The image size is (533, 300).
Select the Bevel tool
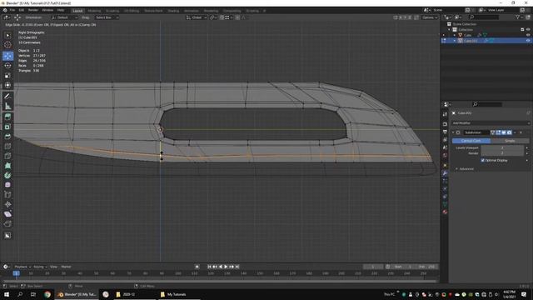pos(7,137)
